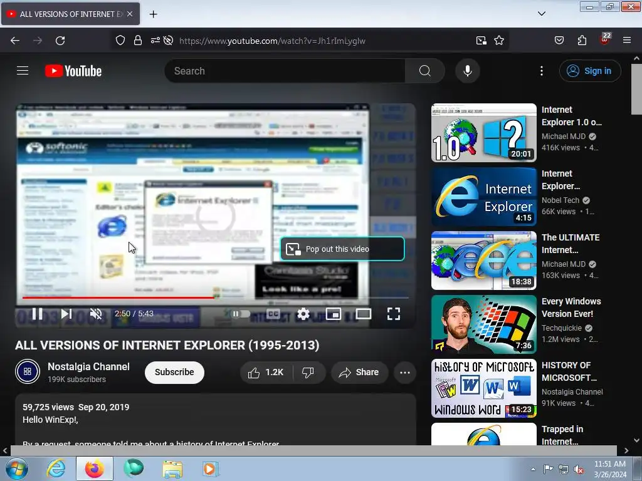List all tabs dropdown arrow

click(x=541, y=14)
